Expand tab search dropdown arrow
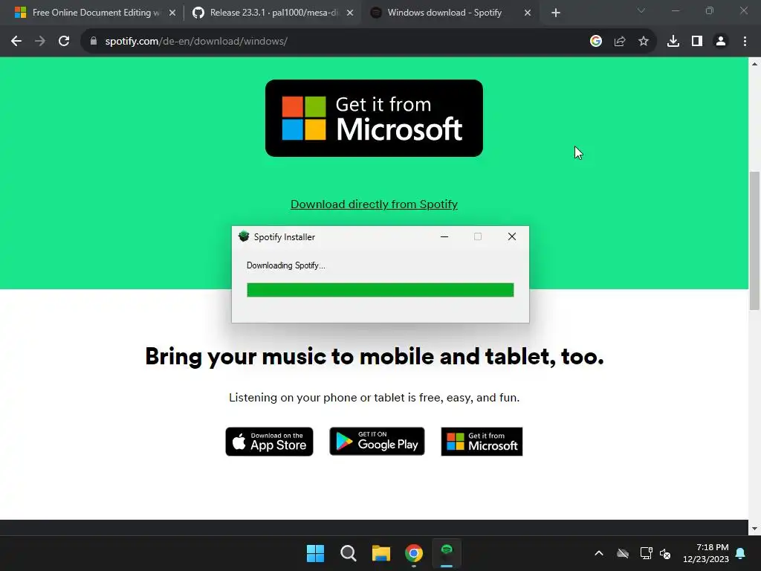 coord(641,10)
